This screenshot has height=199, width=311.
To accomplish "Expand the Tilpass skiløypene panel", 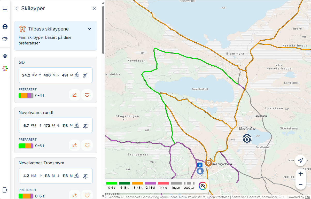I will tap(89, 29).
